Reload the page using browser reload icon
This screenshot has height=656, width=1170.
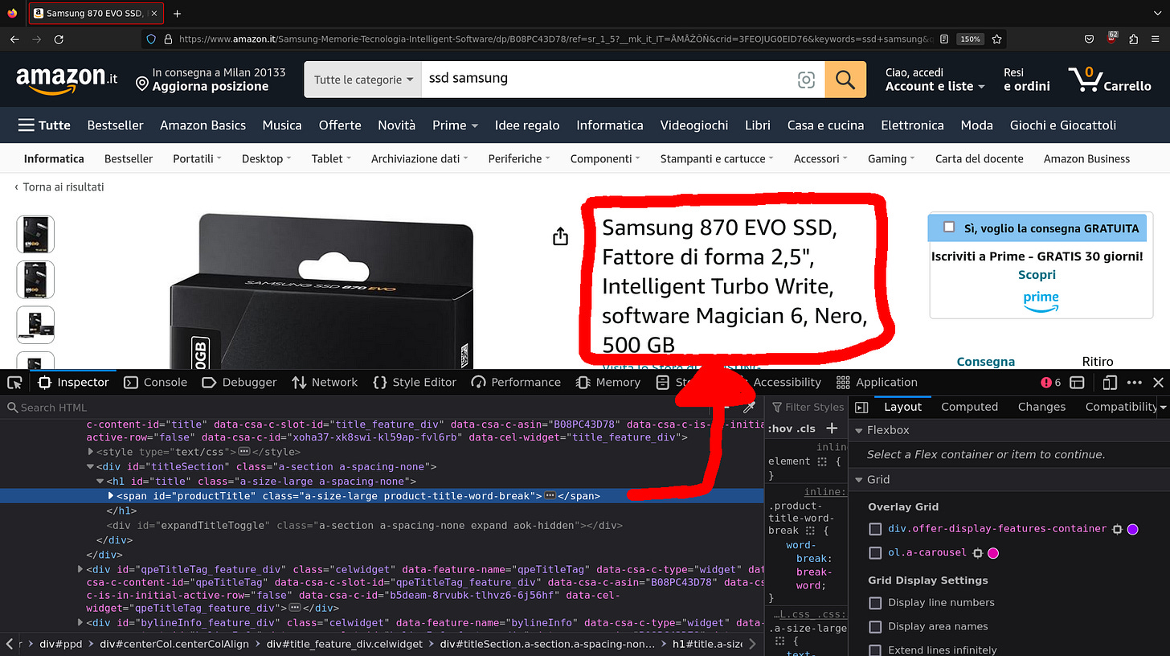(x=59, y=39)
